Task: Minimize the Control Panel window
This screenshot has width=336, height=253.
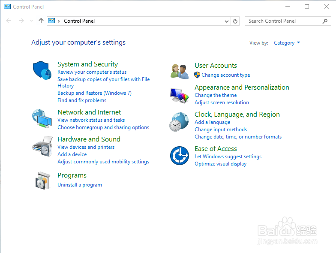Action: (288, 7)
